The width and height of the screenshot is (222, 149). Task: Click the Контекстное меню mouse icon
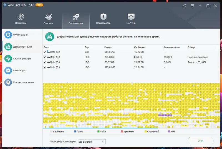point(8,82)
